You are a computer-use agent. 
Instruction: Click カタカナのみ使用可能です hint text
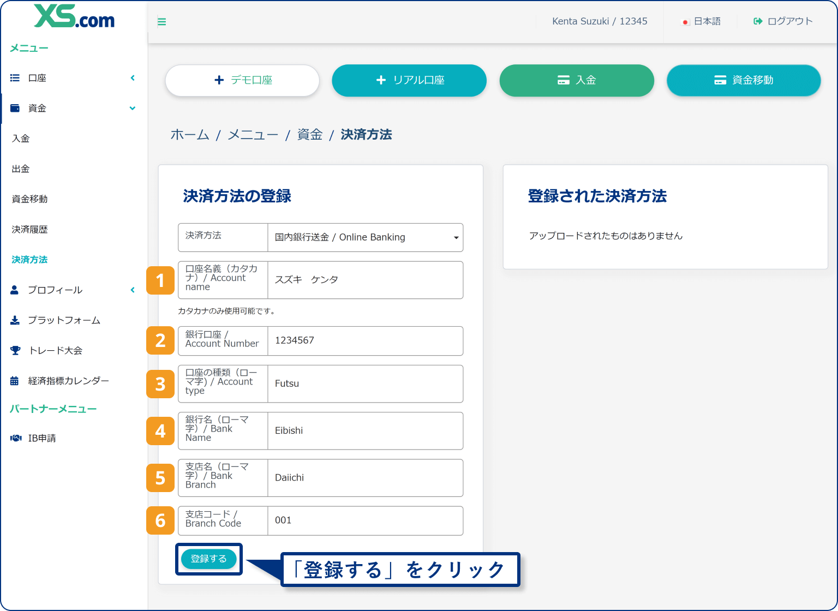[228, 311]
